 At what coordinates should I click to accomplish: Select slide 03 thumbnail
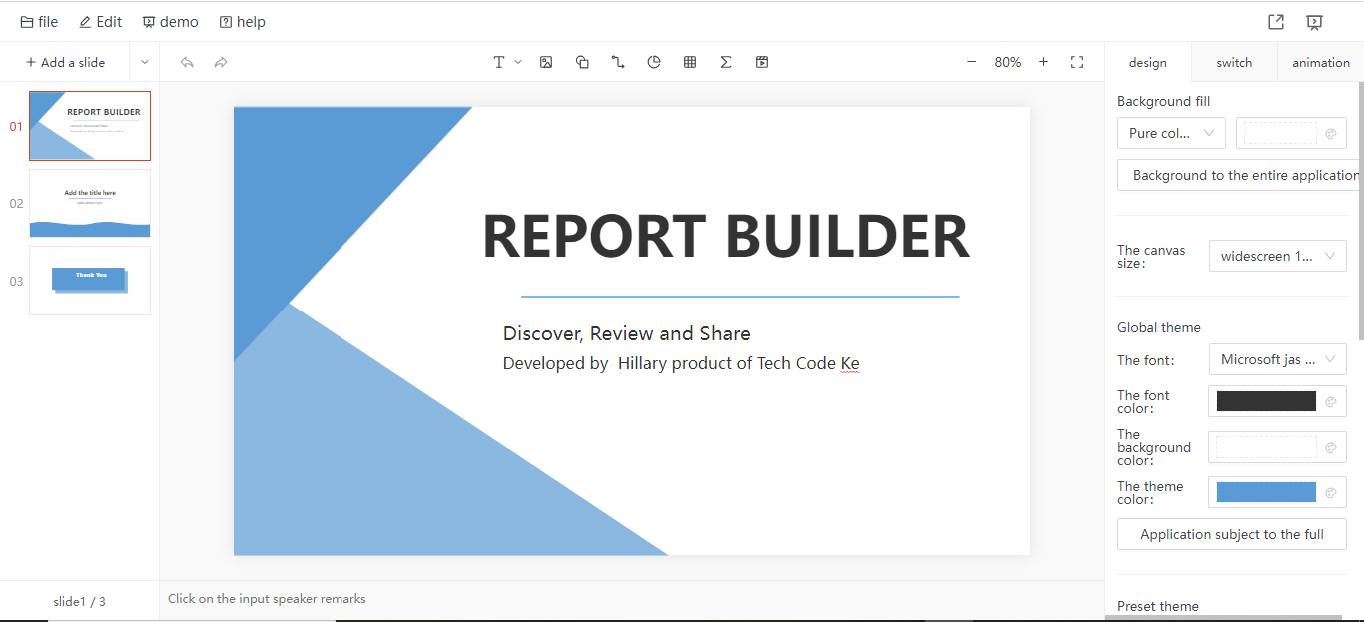click(x=90, y=281)
